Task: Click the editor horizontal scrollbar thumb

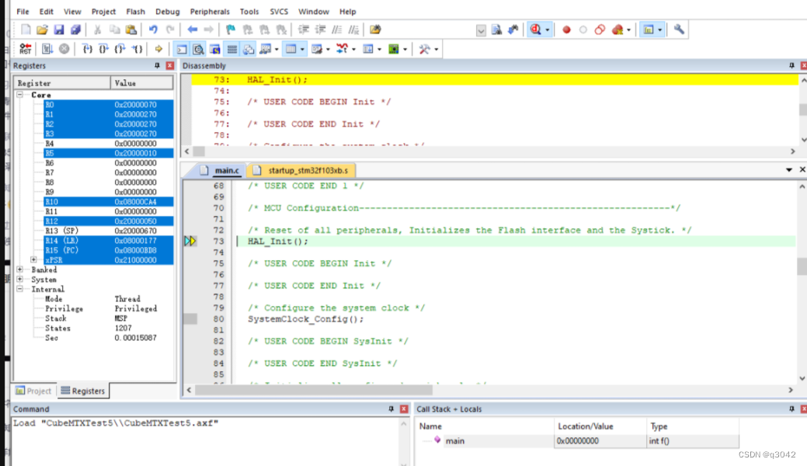Action: [314, 391]
